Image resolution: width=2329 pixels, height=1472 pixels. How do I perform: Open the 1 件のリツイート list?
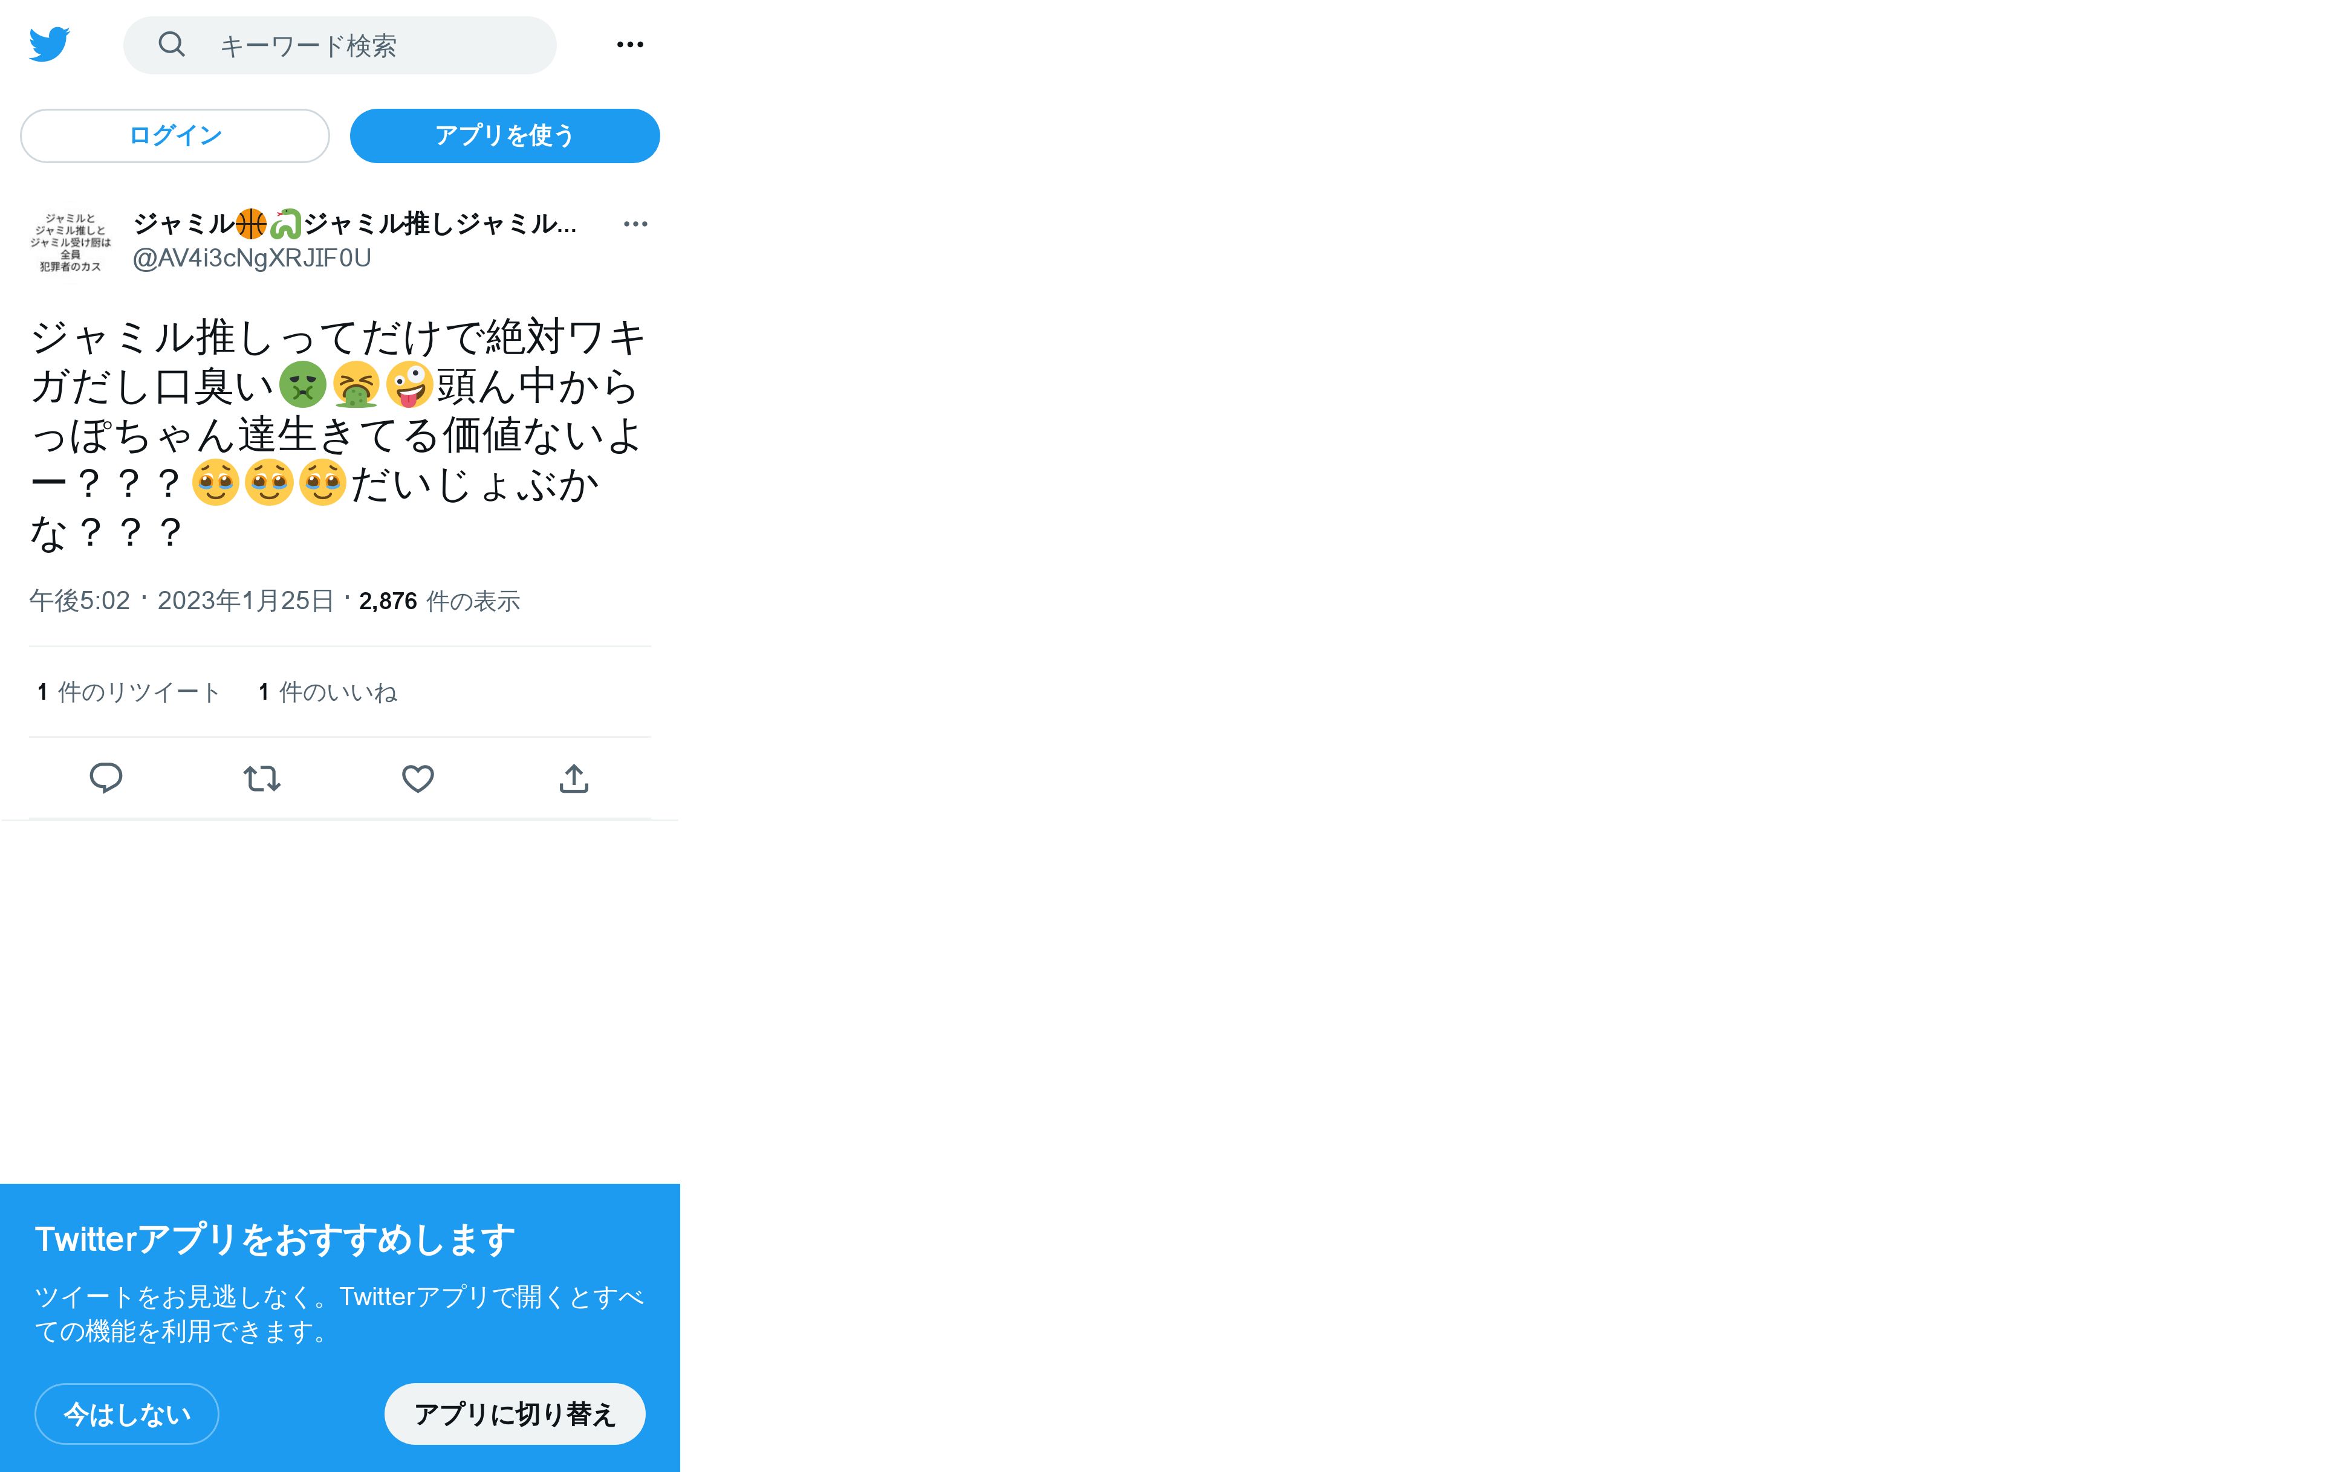[x=129, y=692]
